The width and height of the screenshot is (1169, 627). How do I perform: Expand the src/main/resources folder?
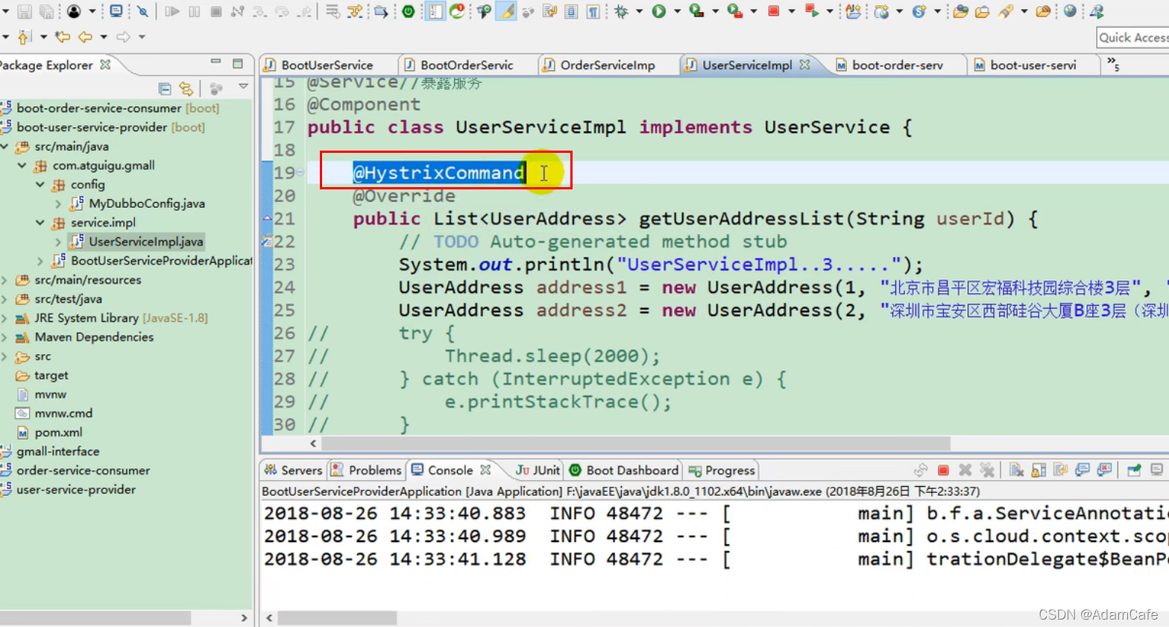pos(4,280)
